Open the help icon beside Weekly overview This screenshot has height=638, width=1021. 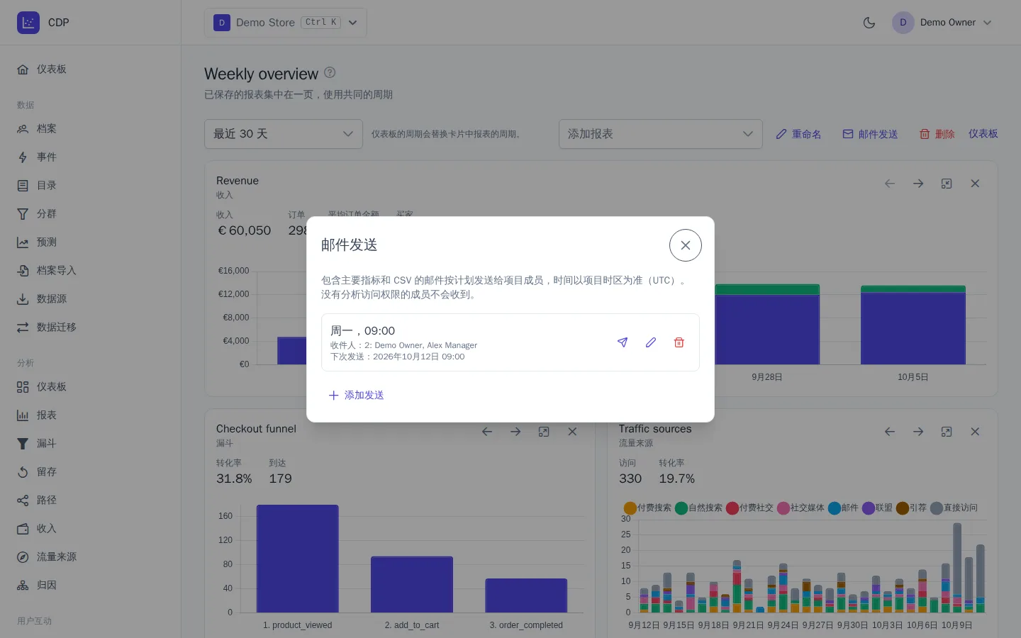330,72
